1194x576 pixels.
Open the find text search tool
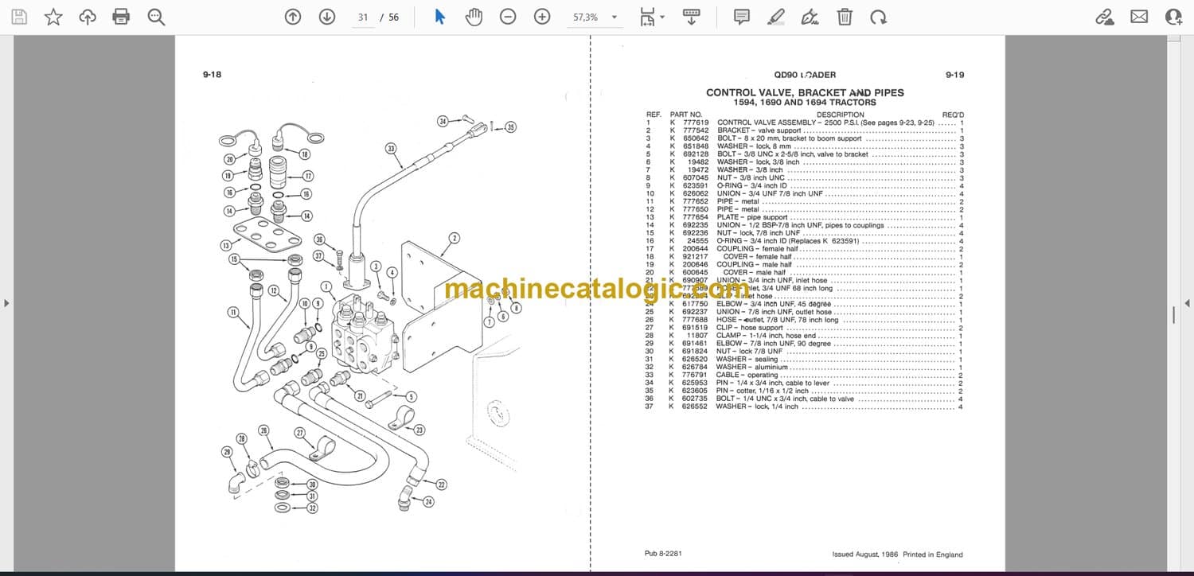coord(156,17)
